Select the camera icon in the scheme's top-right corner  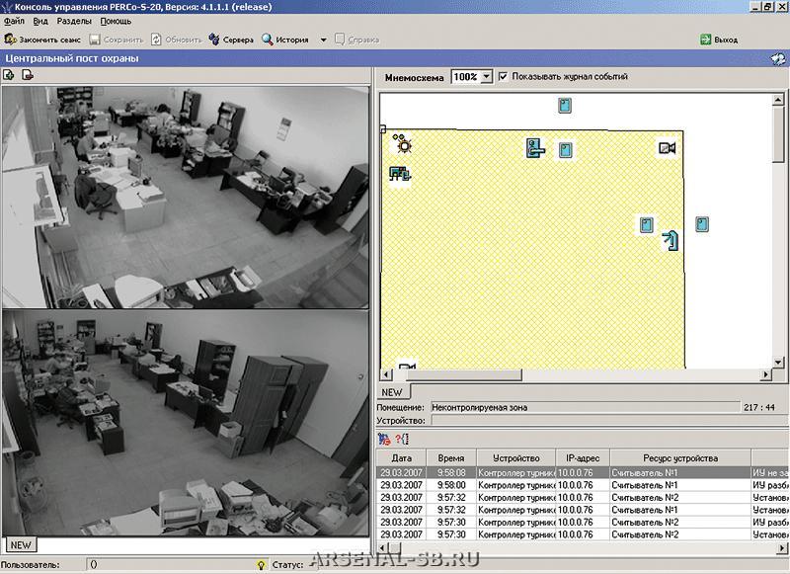click(x=667, y=148)
